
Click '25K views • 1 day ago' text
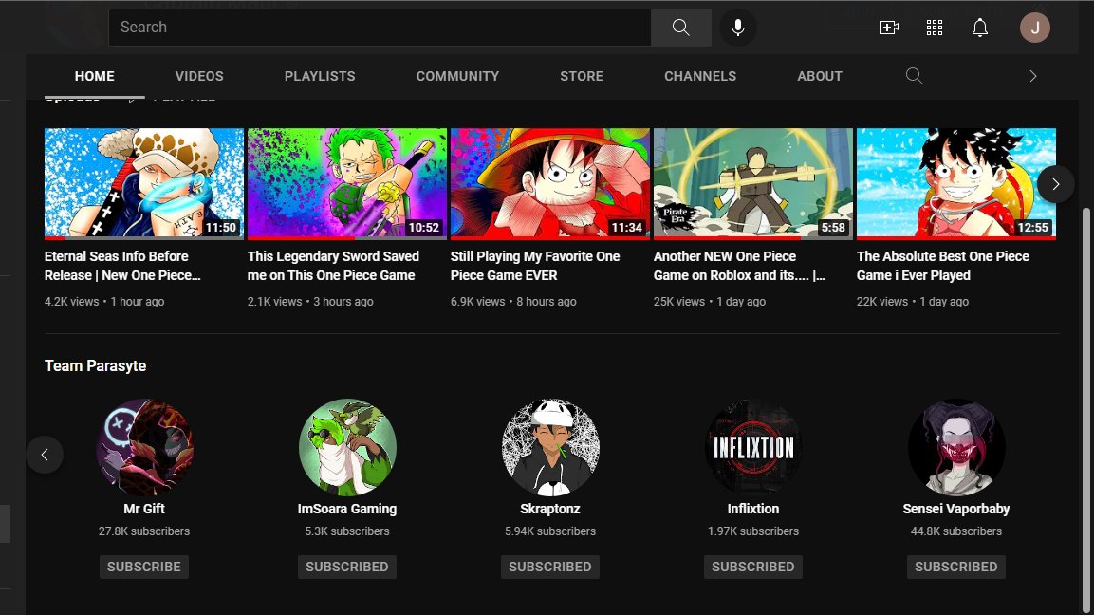coord(710,302)
